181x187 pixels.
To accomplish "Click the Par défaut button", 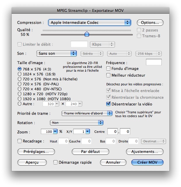I will click(x=90, y=151).
